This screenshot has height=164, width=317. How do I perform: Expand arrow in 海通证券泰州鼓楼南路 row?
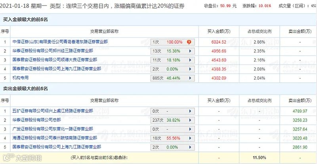pyautogui.click(x=190, y=138)
